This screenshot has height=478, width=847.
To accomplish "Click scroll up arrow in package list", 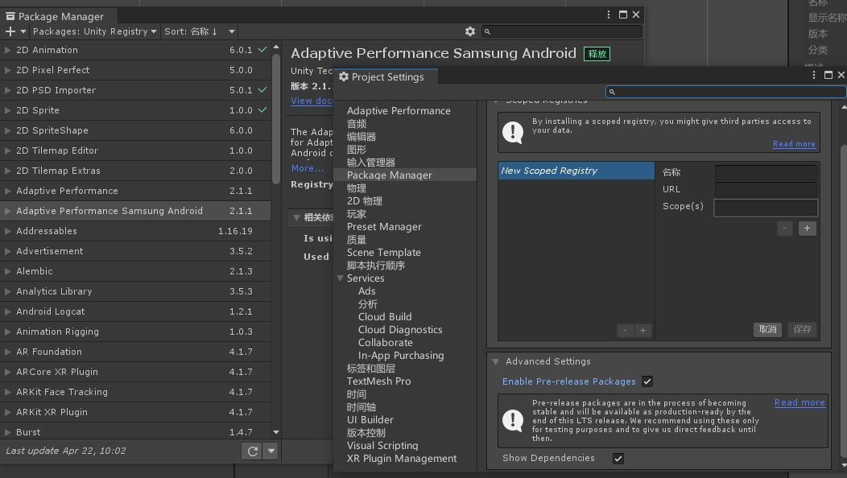I will tap(276, 47).
